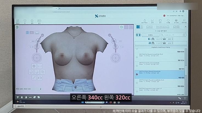
Task: Adjust the left 12.0 diameter knob
Action: click(37, 47)
